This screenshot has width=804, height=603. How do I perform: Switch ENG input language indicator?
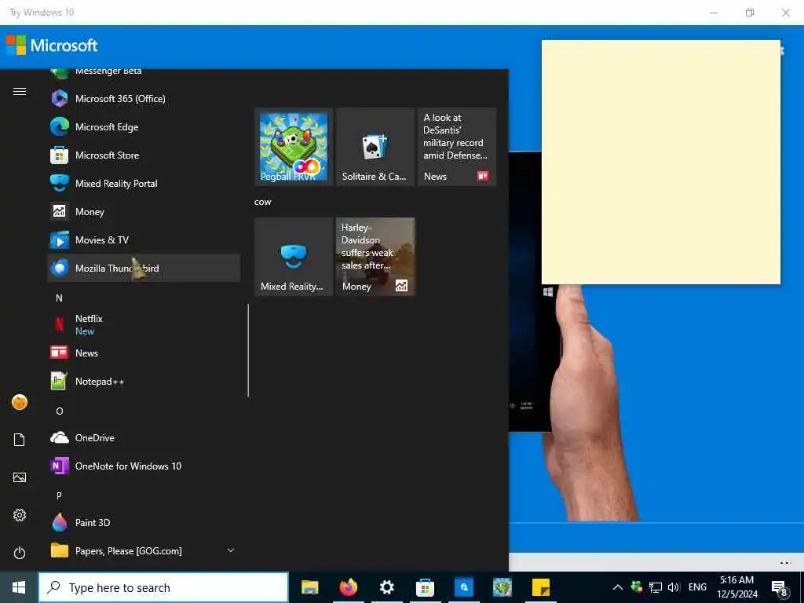697,587
